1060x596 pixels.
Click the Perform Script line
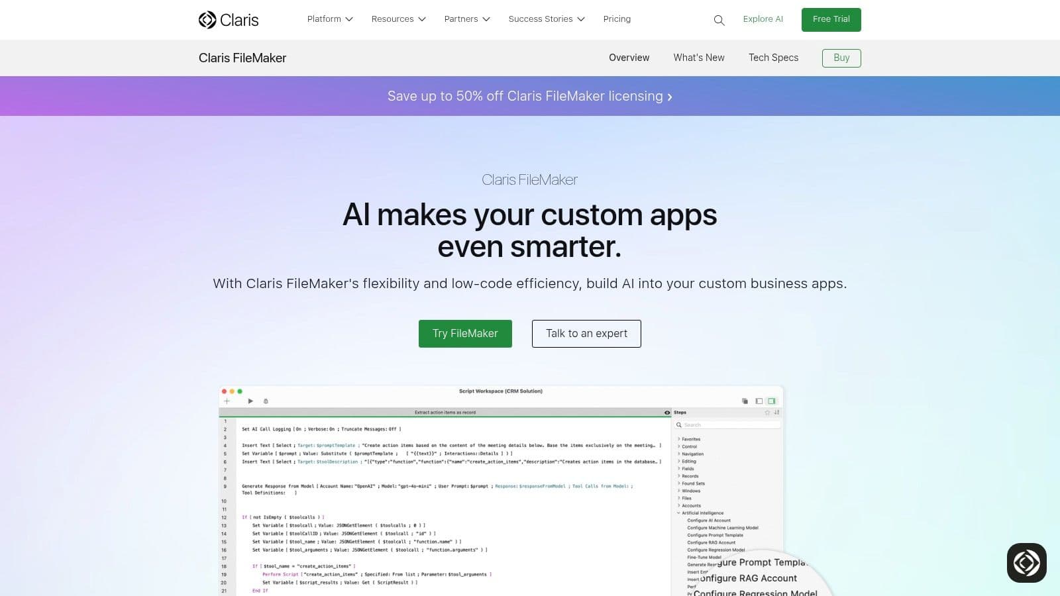[377, 574]
